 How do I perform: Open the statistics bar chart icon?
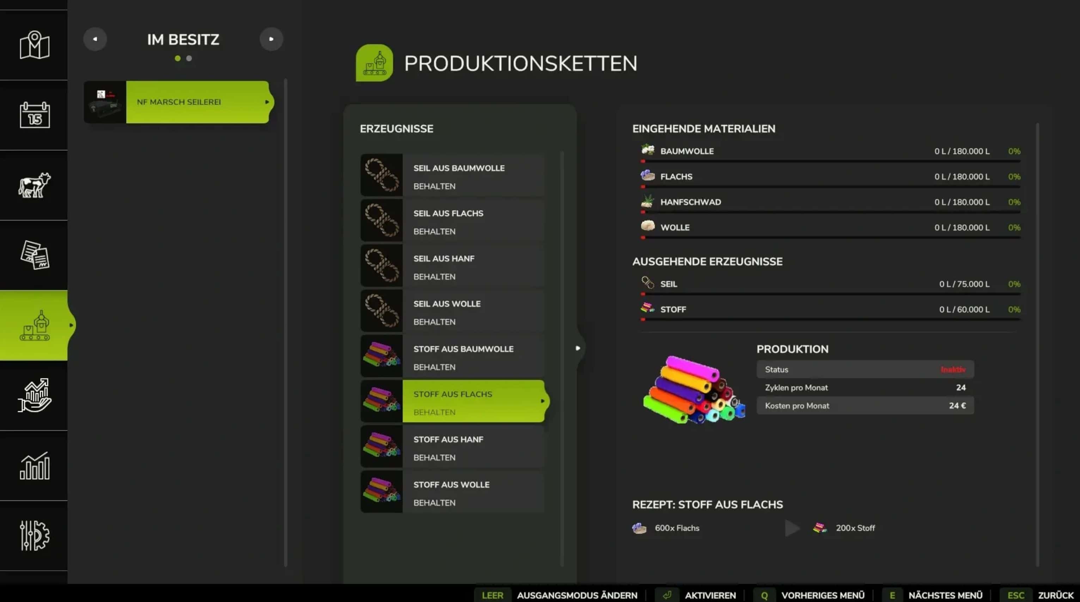tap(35, 465)
